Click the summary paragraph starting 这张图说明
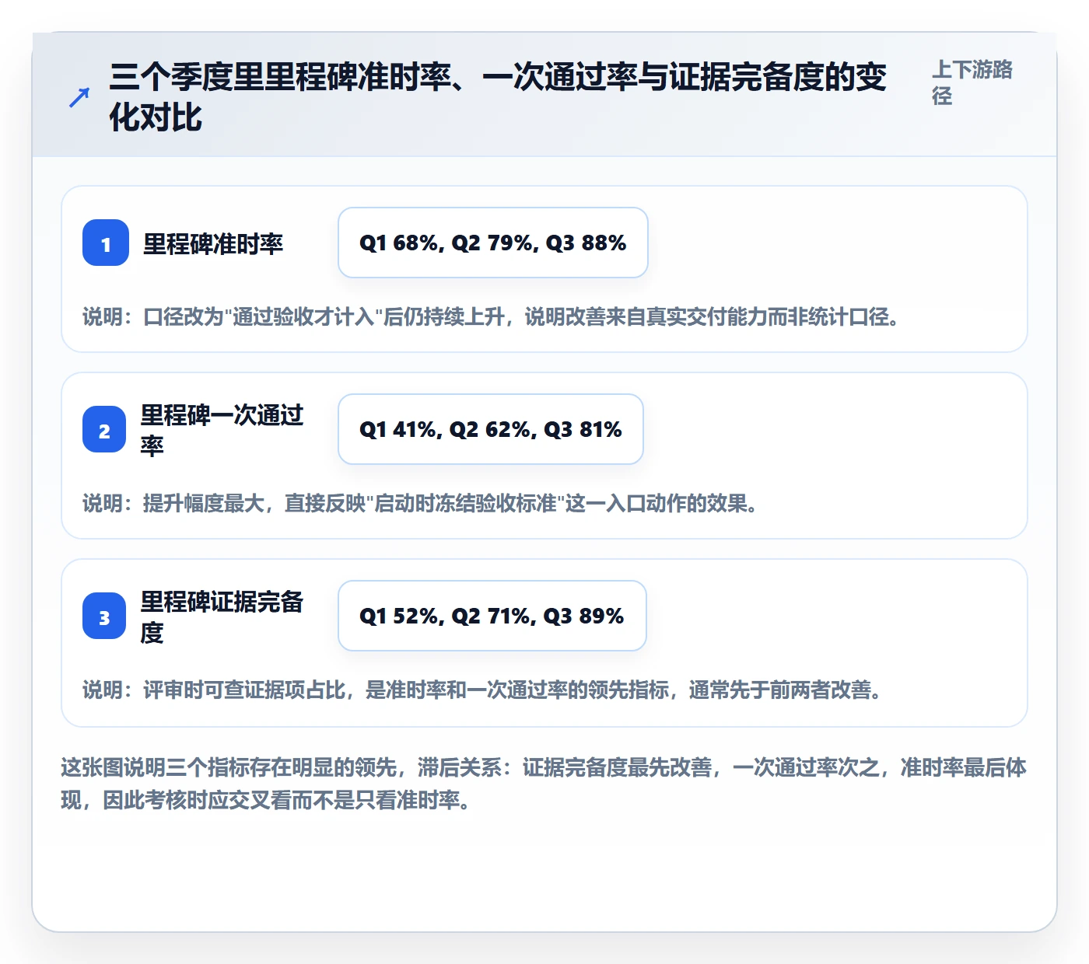This screenshot has width=1089, height=964. click(x=544, y=784)
